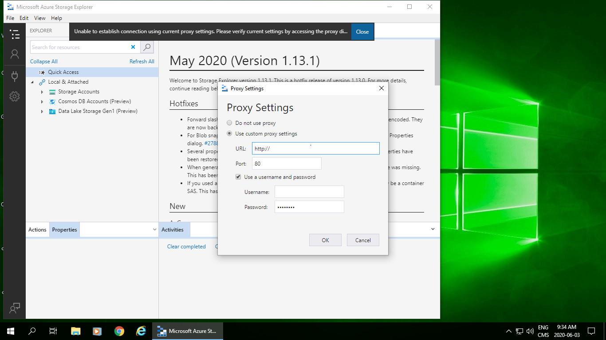Click the Storage Accounts icon

[x=53, y=92]
